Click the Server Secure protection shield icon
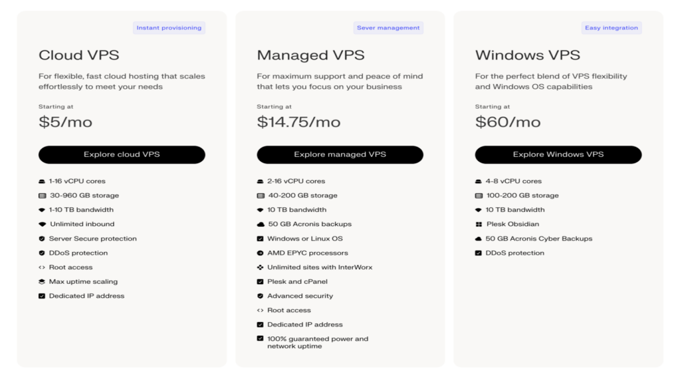 [x=42, y=239]
